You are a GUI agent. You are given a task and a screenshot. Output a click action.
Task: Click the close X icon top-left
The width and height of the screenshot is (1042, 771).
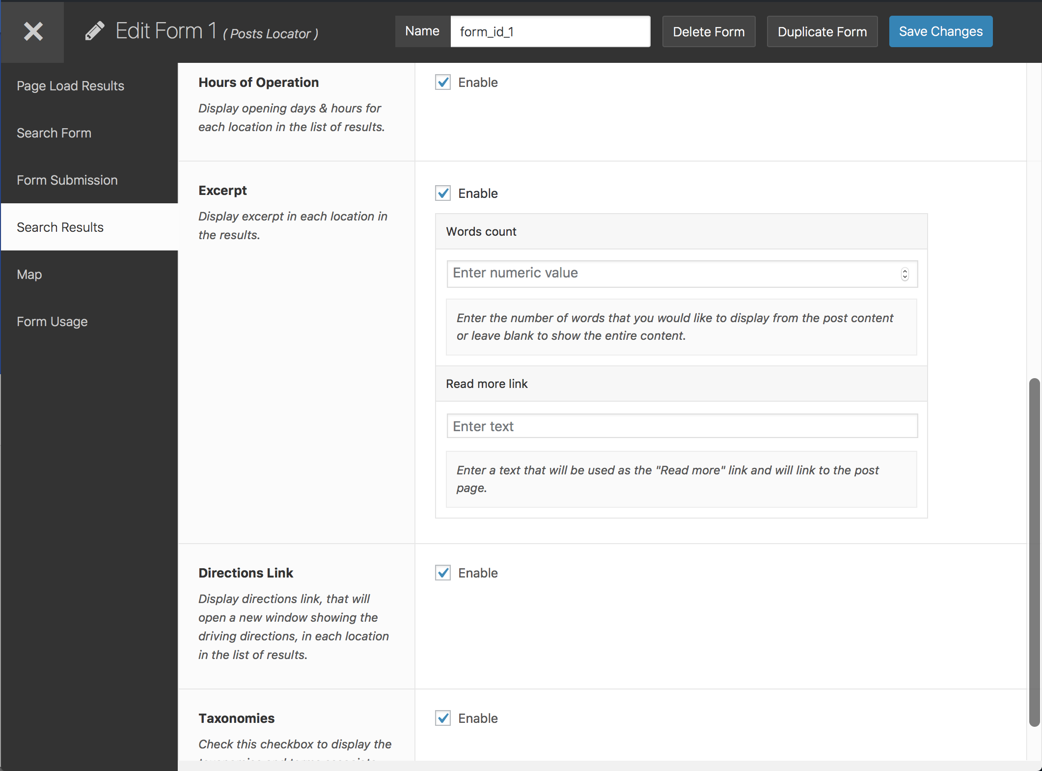[x=32, y=32]
